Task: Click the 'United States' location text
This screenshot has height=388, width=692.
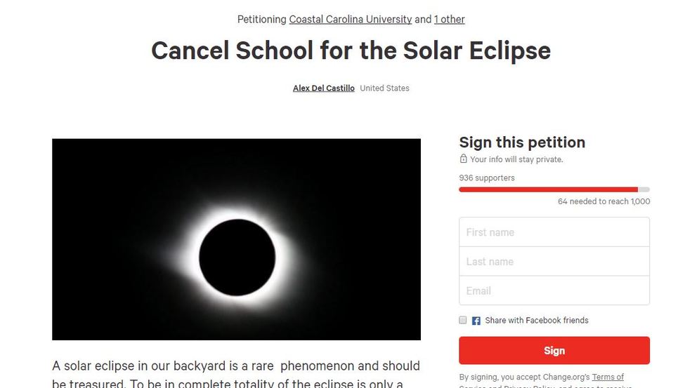Action: 384,88
